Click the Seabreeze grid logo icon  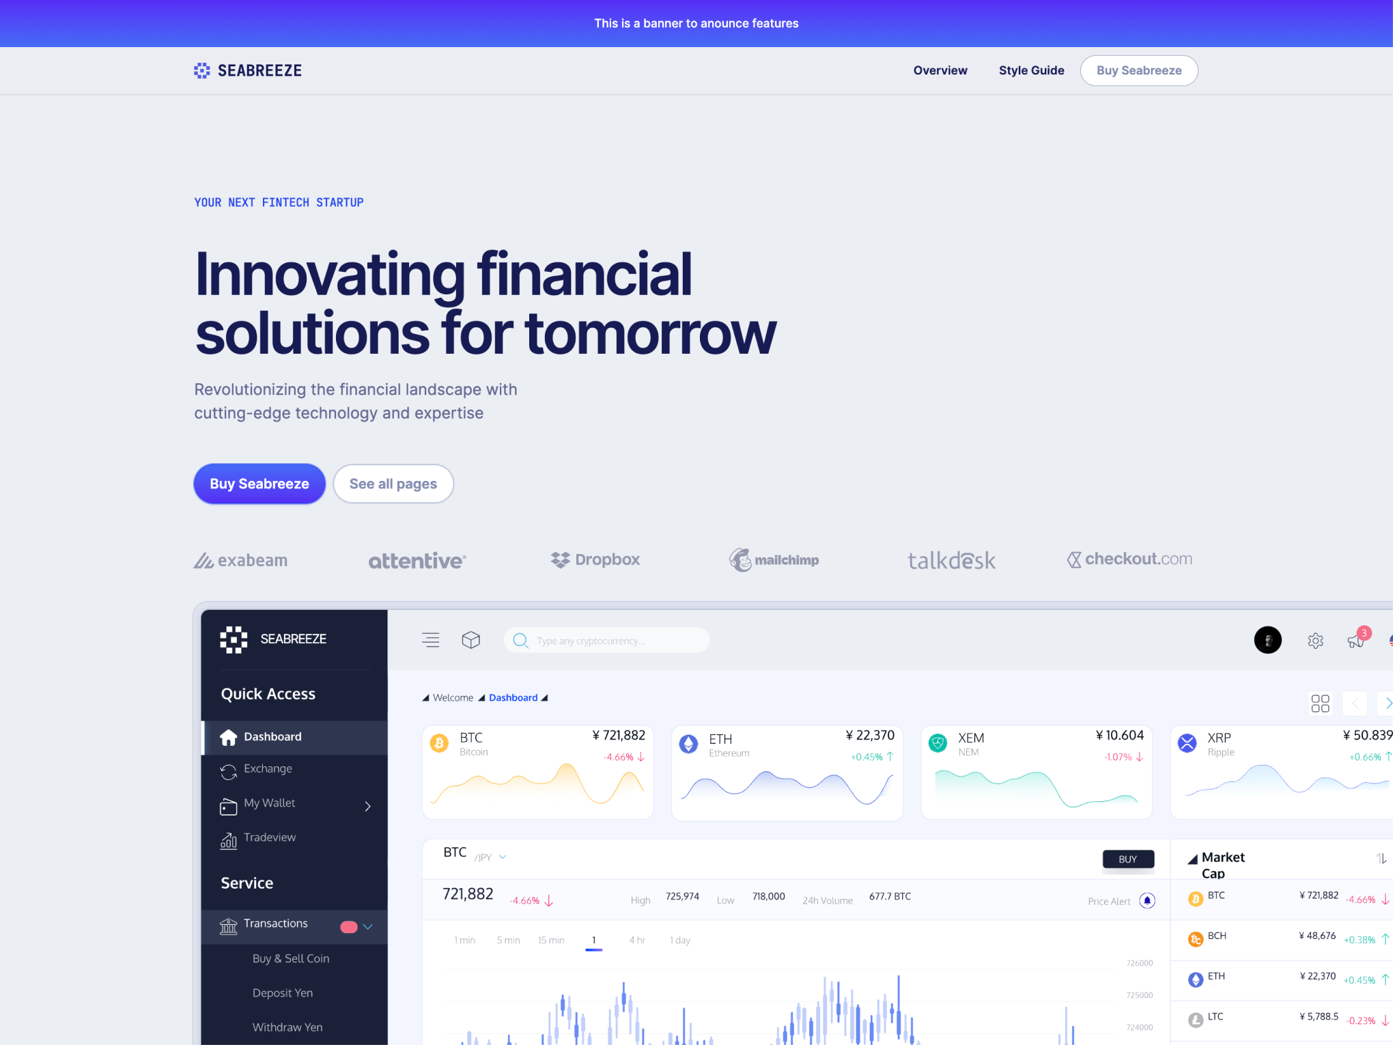(201, 70)
